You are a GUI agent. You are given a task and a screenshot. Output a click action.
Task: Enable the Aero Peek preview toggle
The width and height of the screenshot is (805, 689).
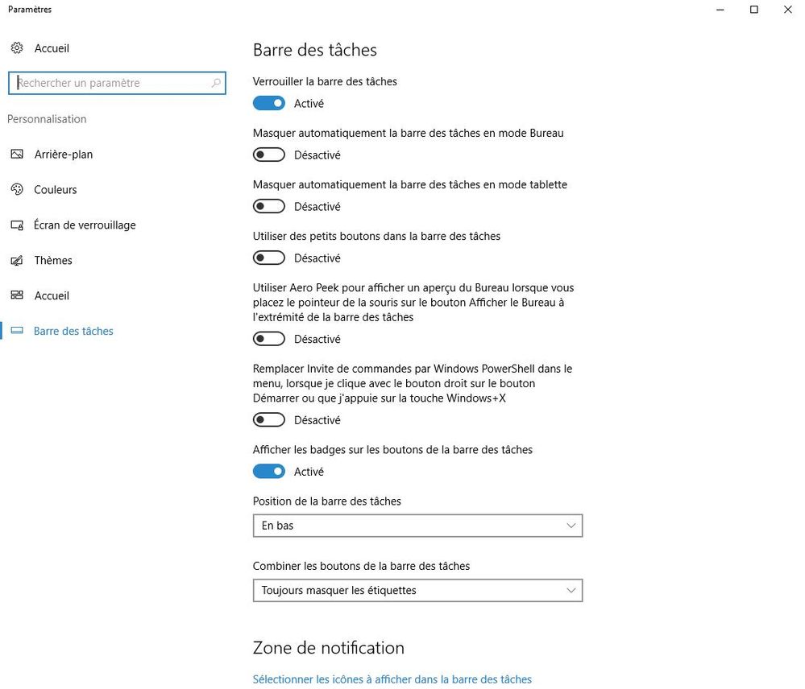pos(269,339)
